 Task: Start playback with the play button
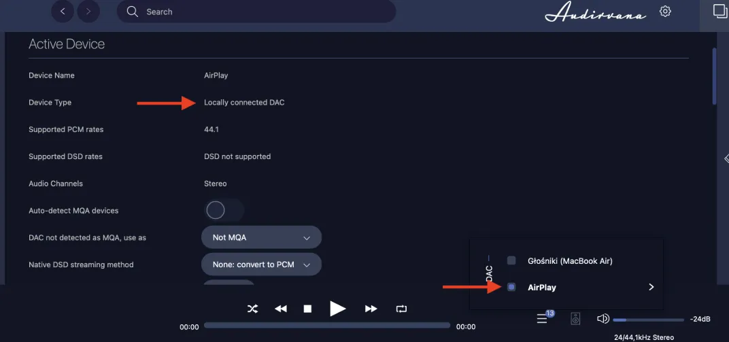pos(337,309)
